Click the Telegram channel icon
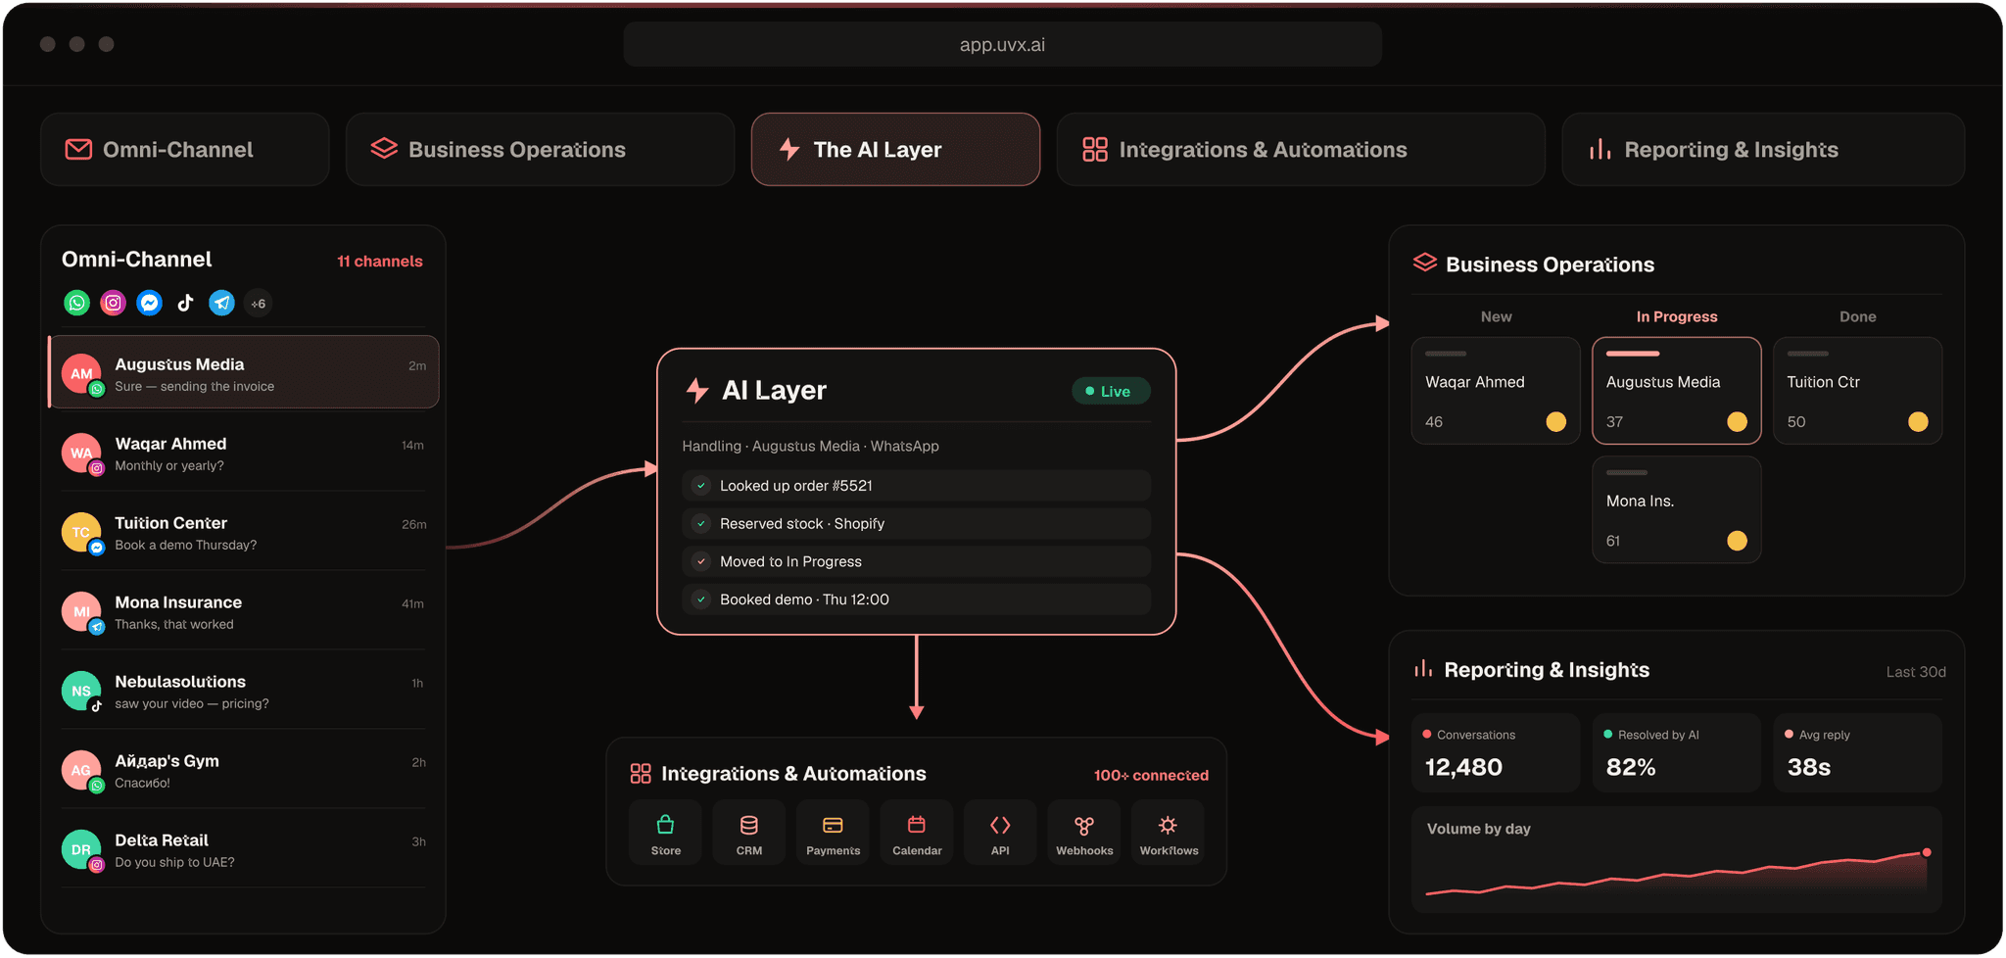 tap(222, 303)
